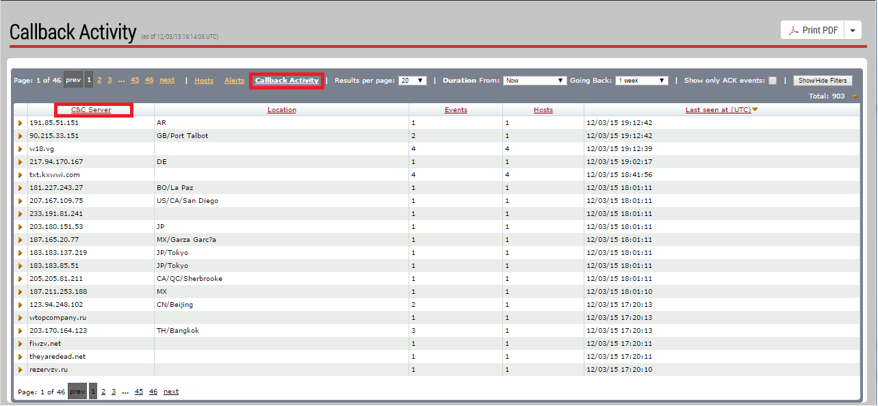Select the Callback Activity tab
This screenshot has height=406, width=878.
(287, 81)
